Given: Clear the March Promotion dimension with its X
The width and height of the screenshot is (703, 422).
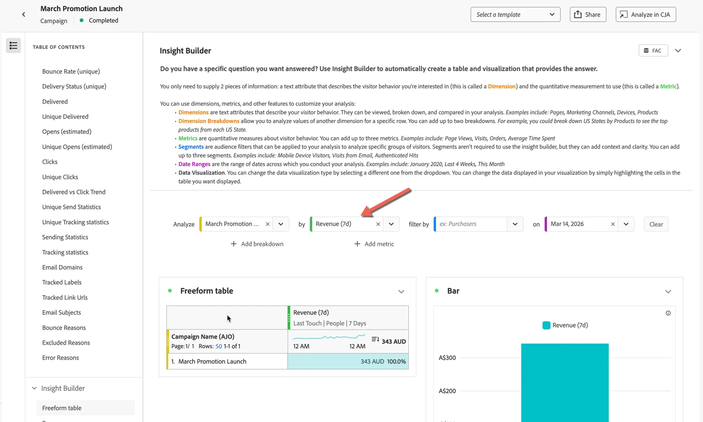Looking at the screenshot, I should (267, 224).
